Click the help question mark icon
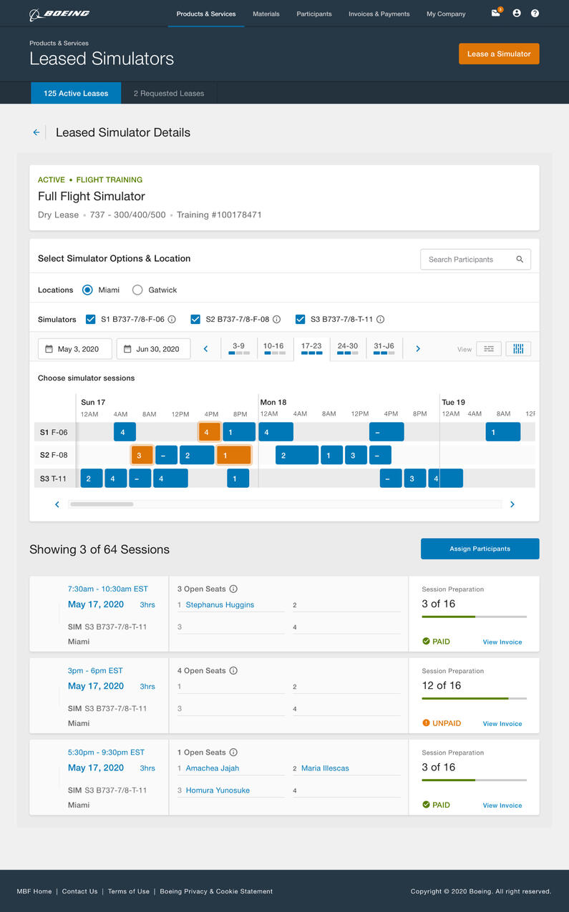 tap(535, 13)
